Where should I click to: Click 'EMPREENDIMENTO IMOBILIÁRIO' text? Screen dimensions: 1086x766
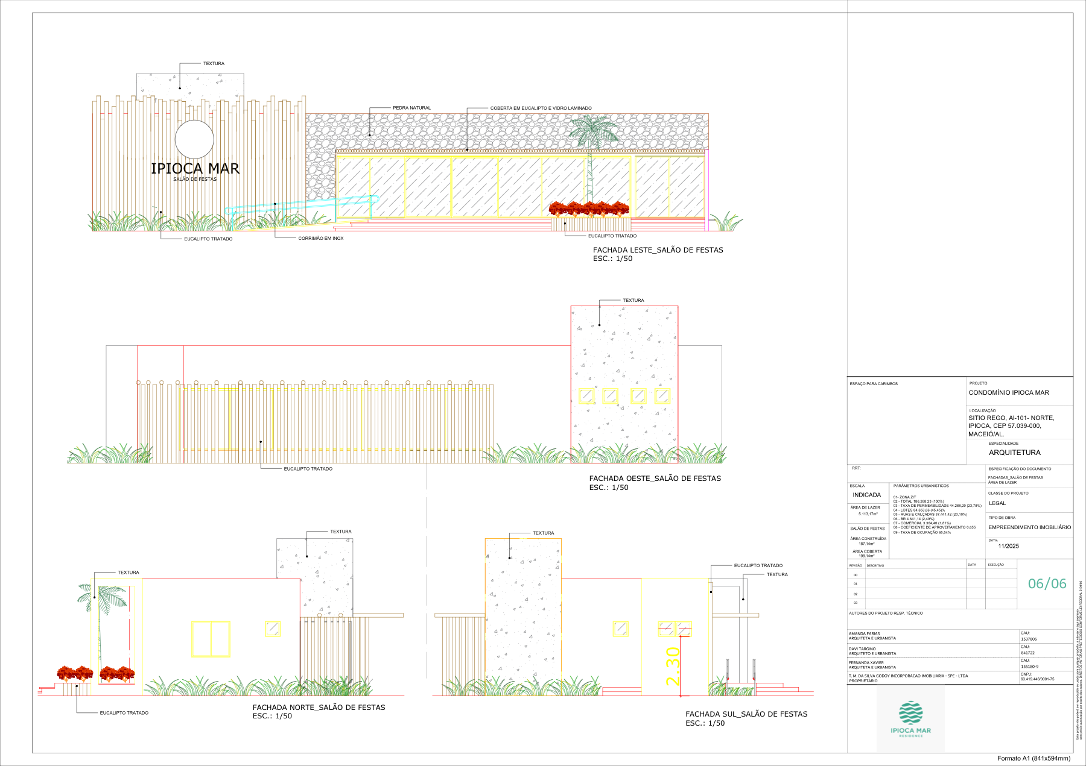[1030, 527]
